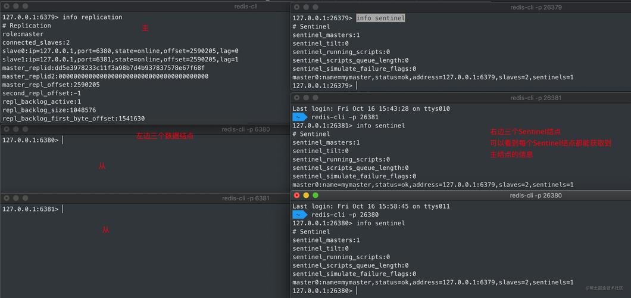This screenshot has width=631, height=298.
Task: Click 'sentinel_masters:1' in the 26379 window
Action: (326, 35)
